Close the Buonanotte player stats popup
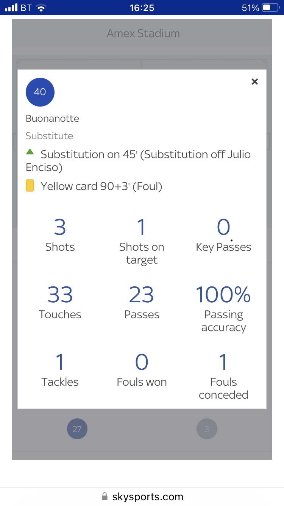The width and height of the screenshot is (284, 506). click(255, 82)
